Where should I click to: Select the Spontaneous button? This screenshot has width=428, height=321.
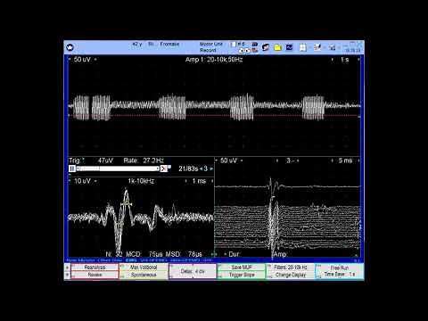(144, 275)
